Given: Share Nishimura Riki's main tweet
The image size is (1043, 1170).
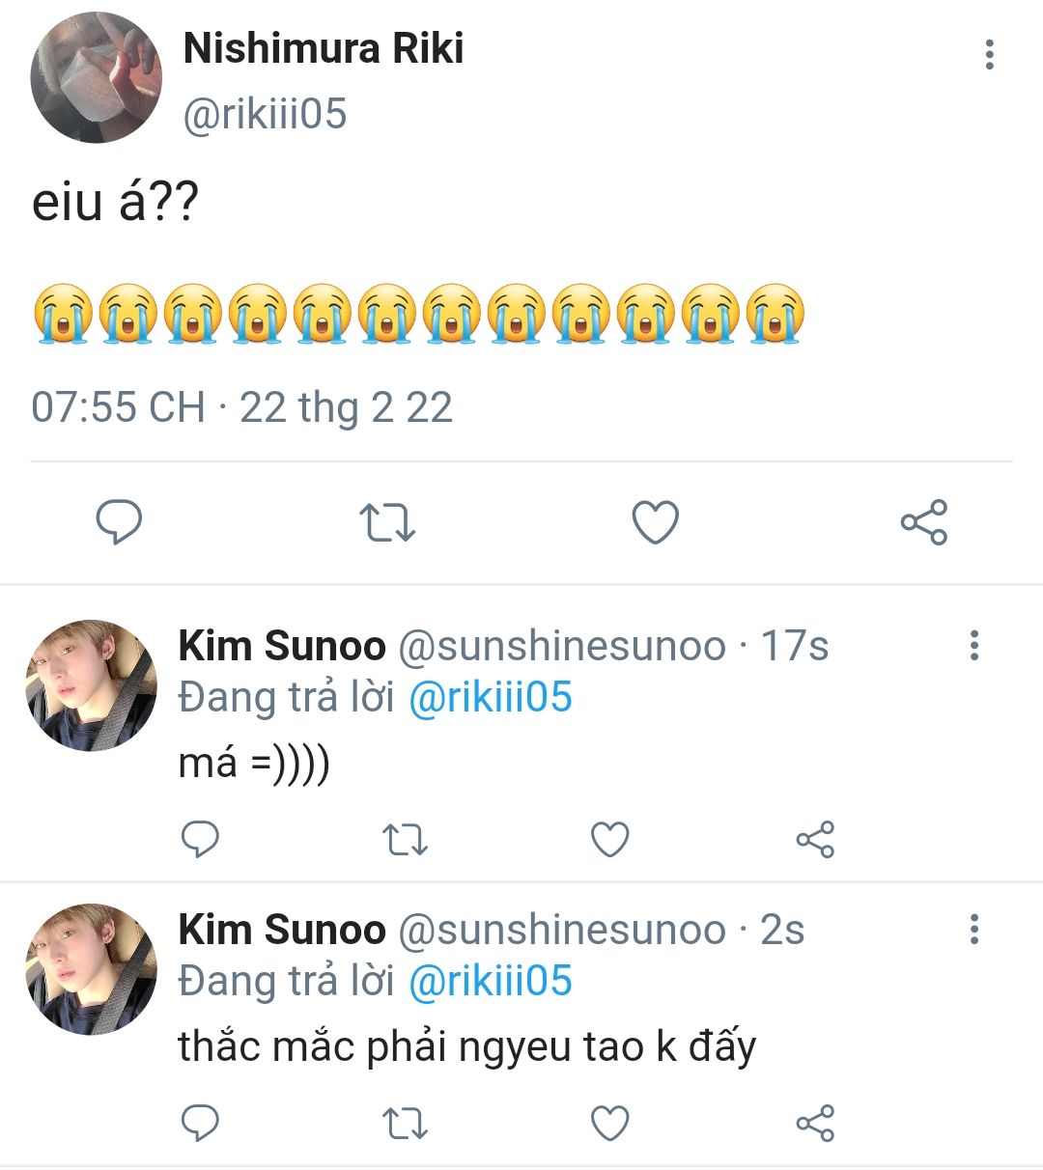Looking at the screenshot, I should [x=924, y=522].
